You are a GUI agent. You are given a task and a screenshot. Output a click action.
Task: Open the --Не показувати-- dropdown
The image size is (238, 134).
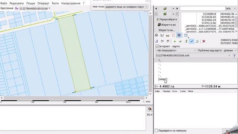pos(176,50)
